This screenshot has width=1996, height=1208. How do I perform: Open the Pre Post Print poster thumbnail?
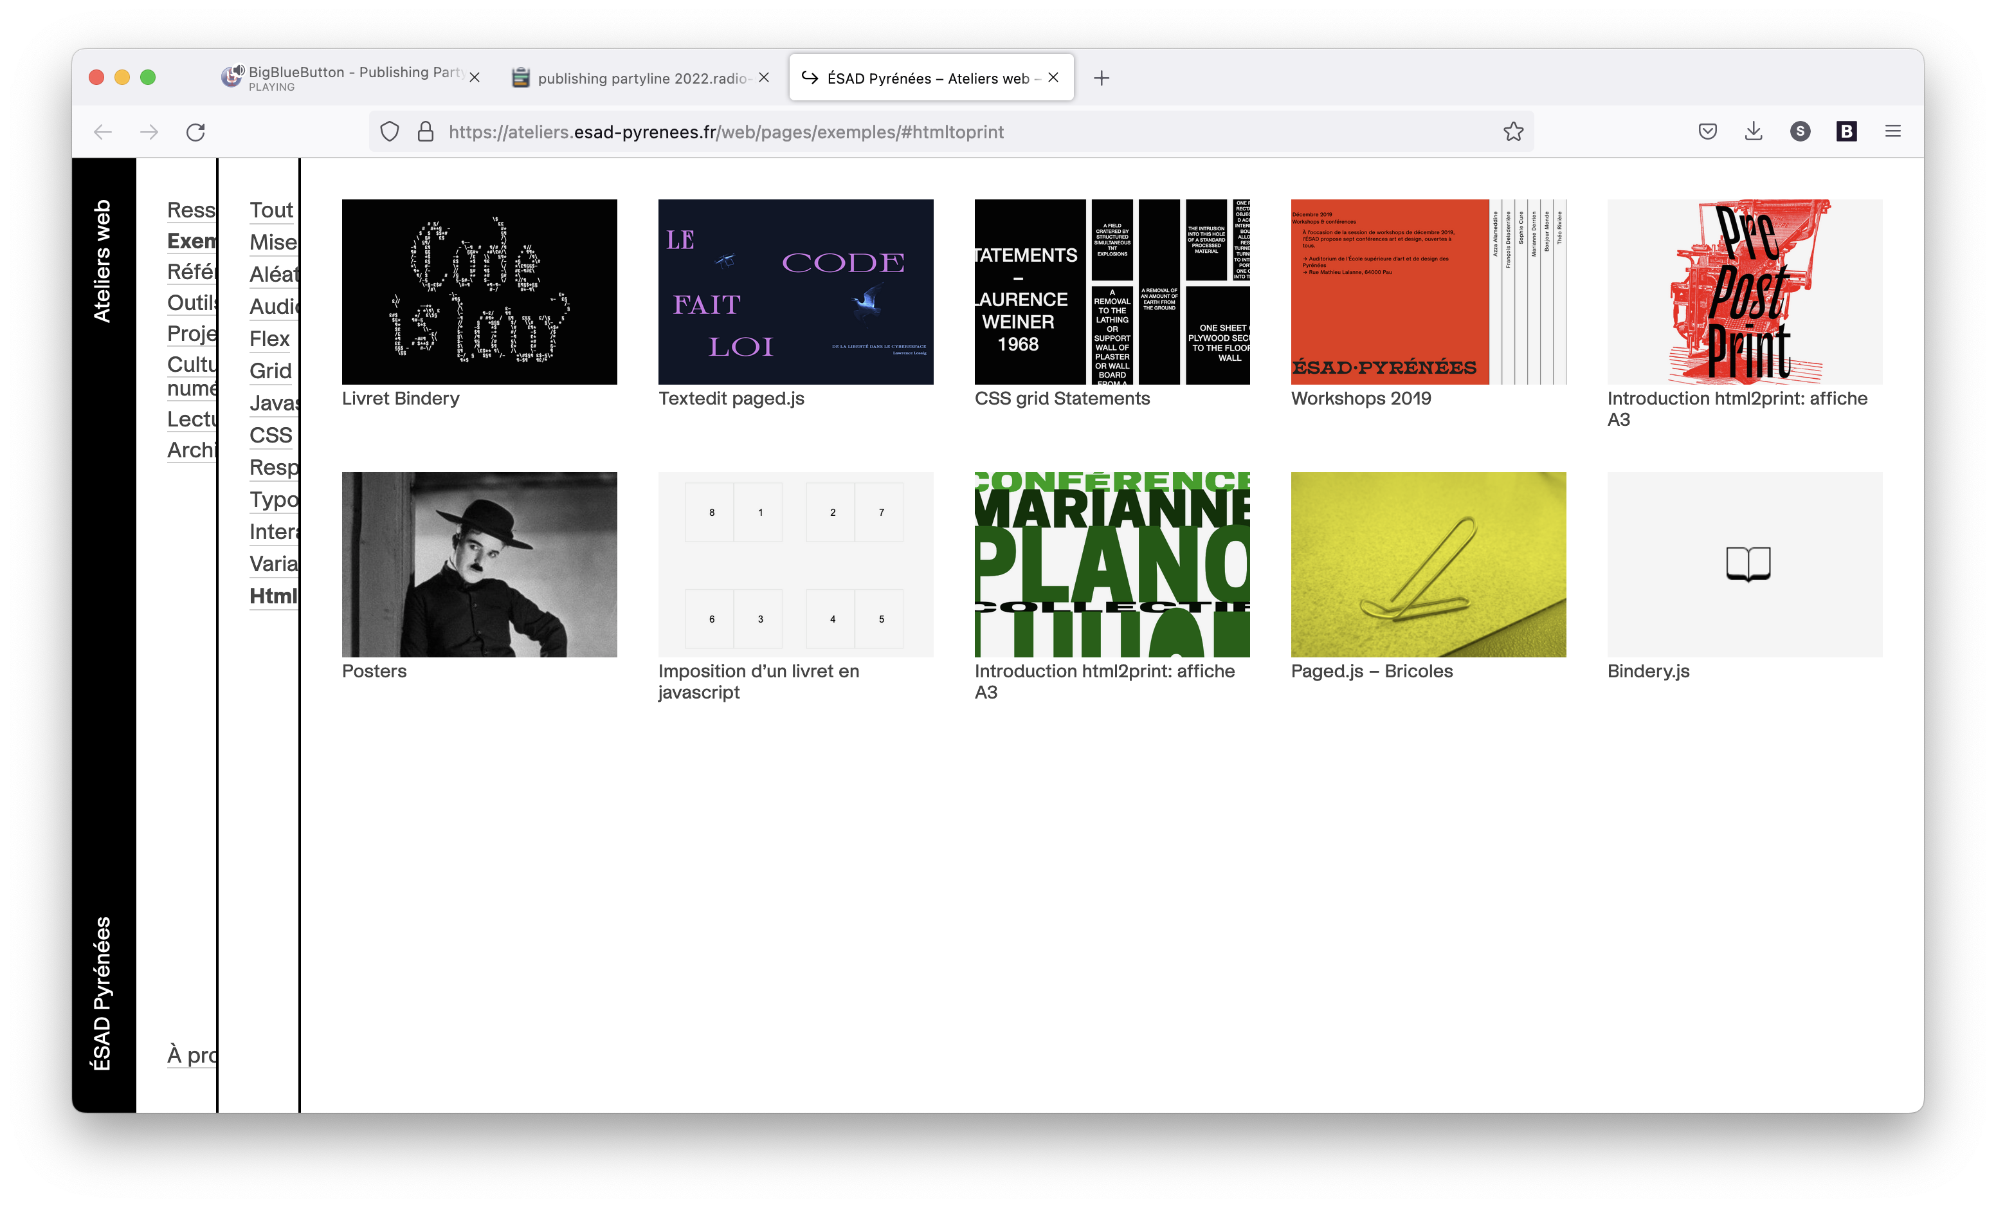click(x=1744, y=291)
